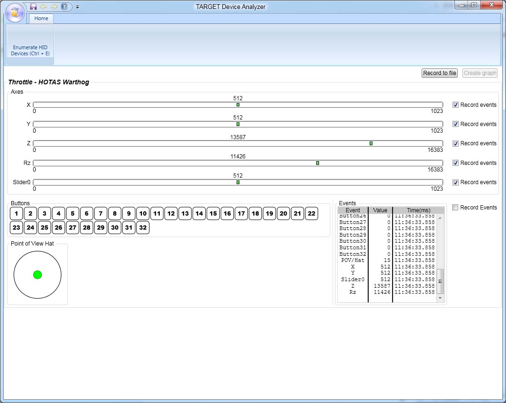Toggle Record events for Slider0 axis

click(x=455, y=182)
